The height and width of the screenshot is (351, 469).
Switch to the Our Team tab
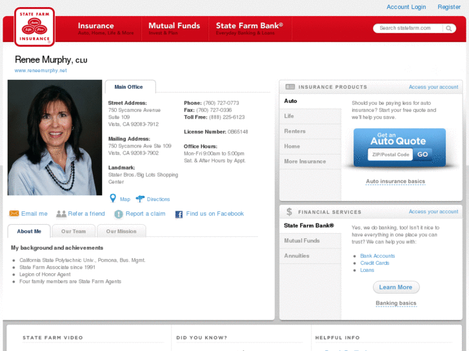click(x=74, y=231)
